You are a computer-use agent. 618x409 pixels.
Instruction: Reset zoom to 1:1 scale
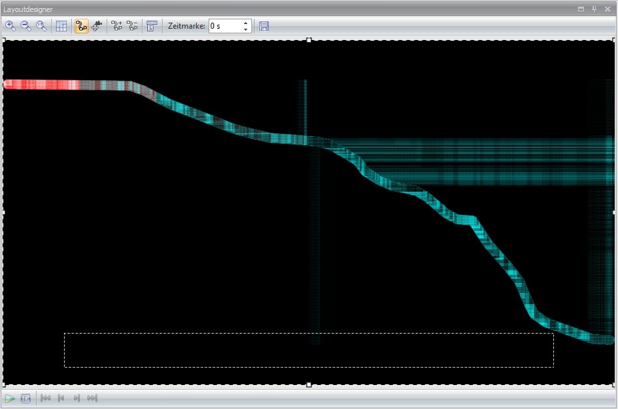coord(41,26)
